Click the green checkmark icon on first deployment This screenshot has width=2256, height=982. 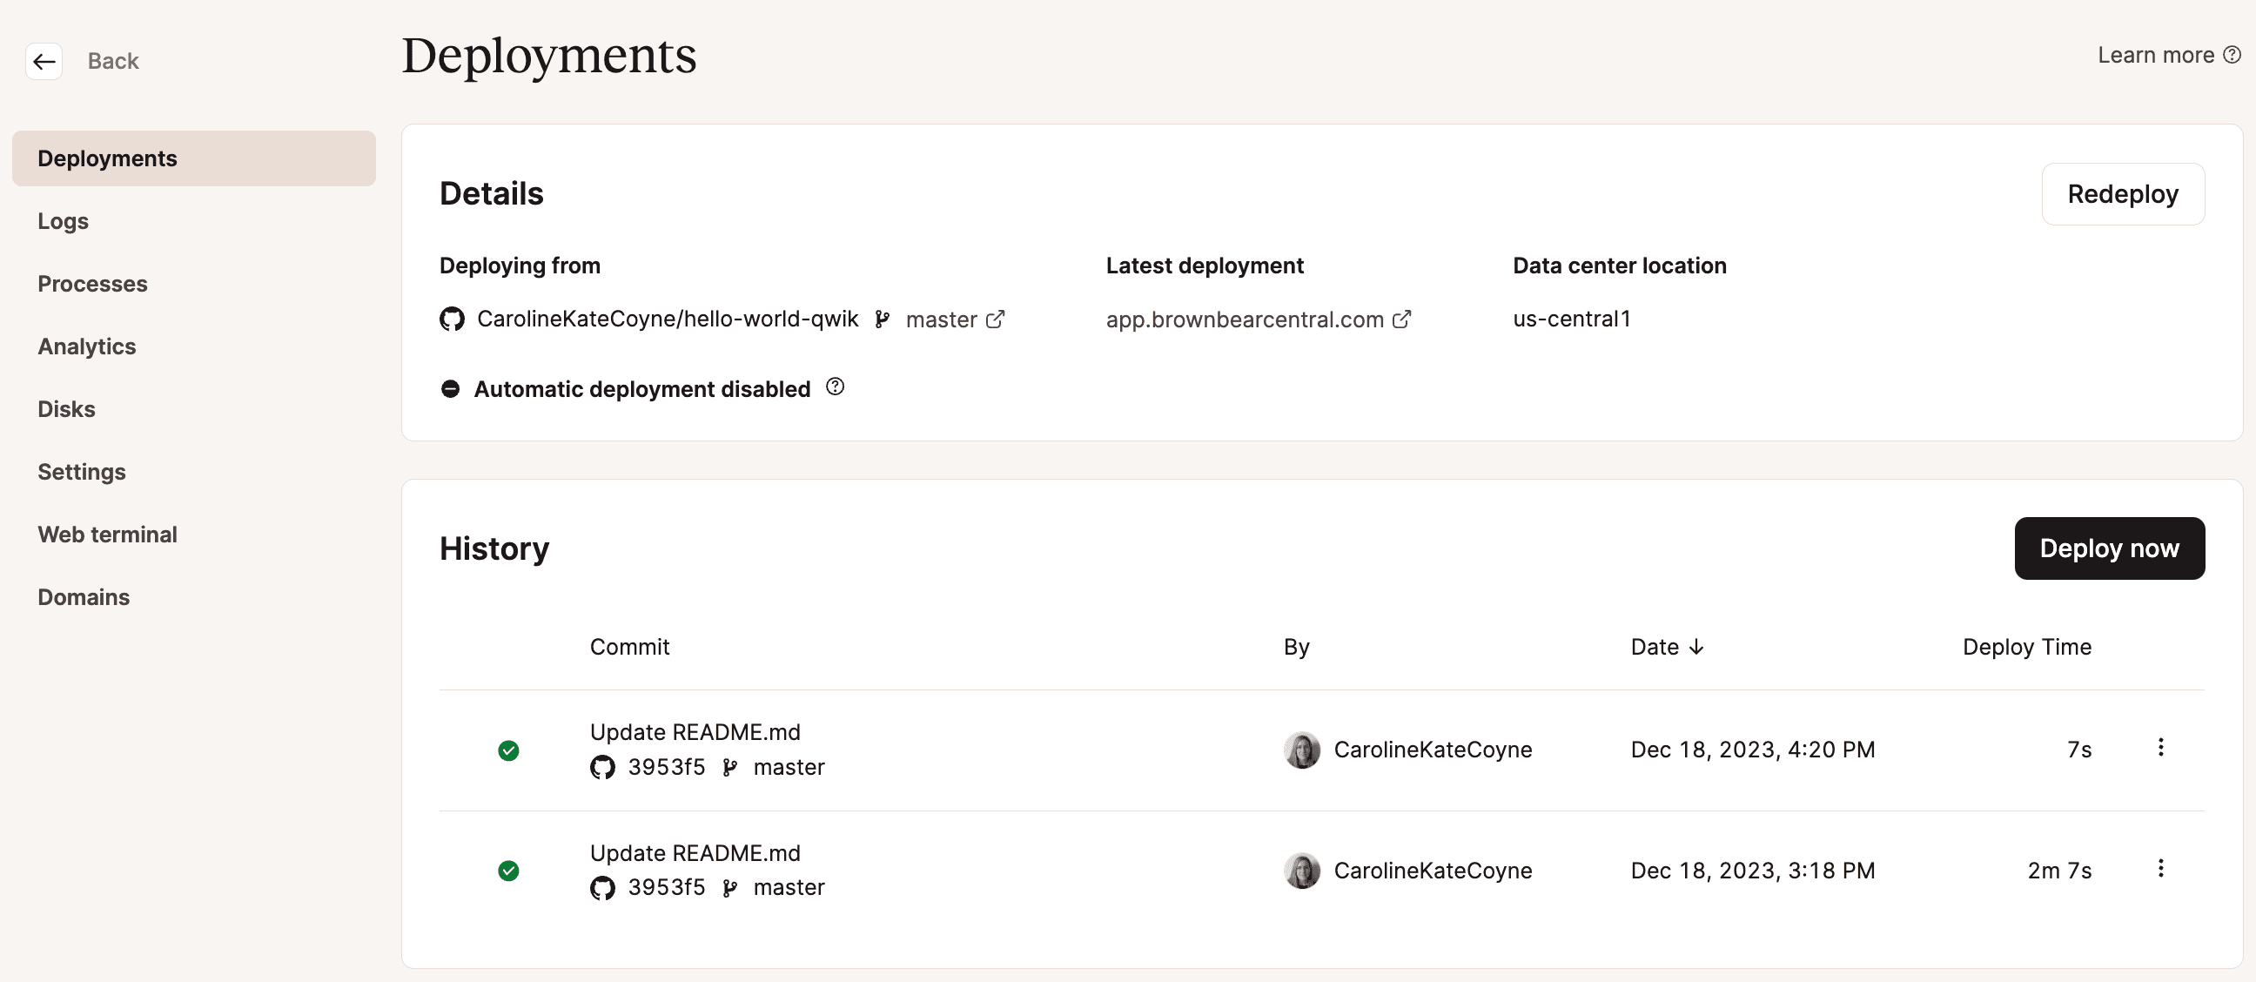(511, 749)
